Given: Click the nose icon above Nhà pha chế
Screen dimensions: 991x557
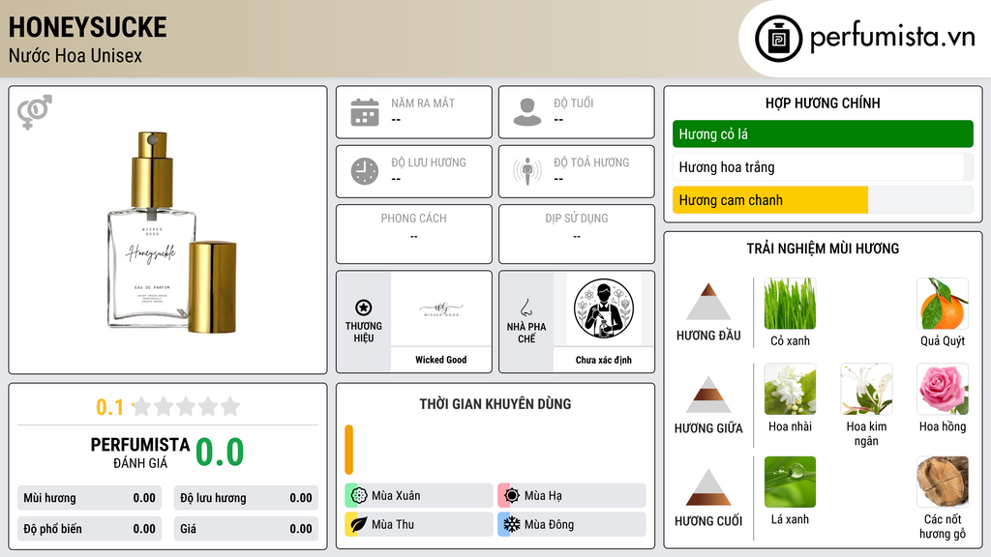Looking at the screenshot, I should (526, 308).
